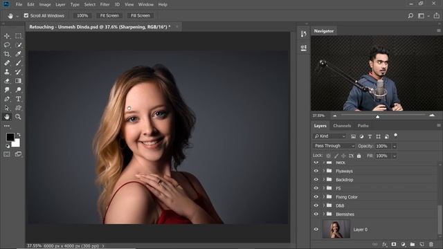Select the Hand tool in toolbar
Viewport: 443px width, 249px height.
click(7, 117)
